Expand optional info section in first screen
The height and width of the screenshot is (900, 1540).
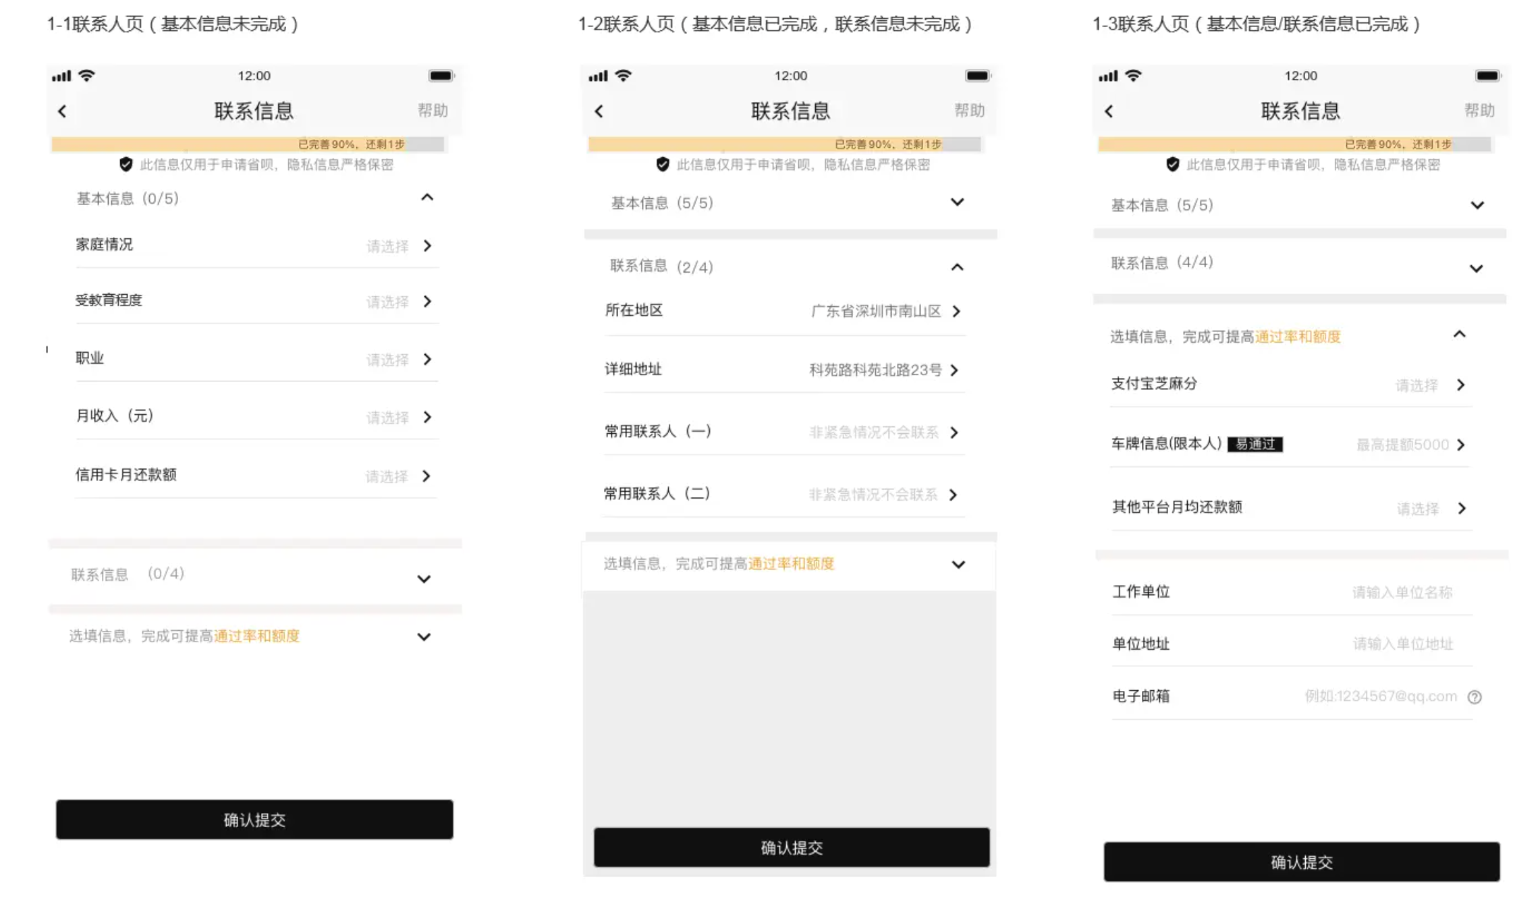[424, 637]
